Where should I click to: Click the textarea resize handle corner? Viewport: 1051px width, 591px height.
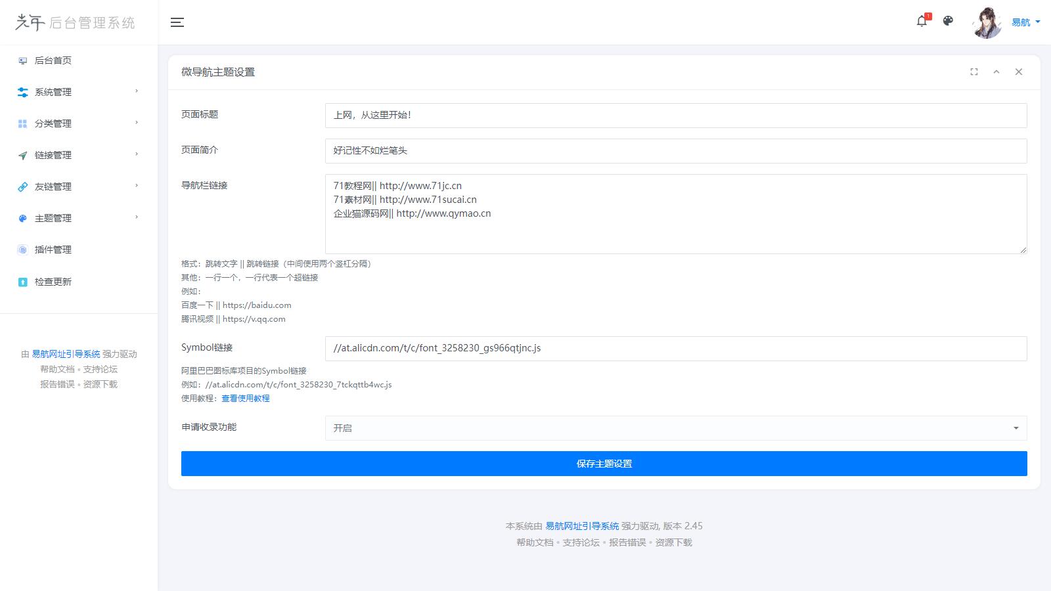click(x=1023, y=250)
